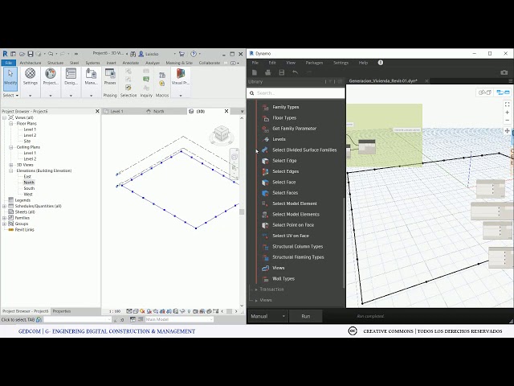This screenshot has width=514, height=386.
Task: Expand Schedules/Quantities tree node
Action: pos(5,206)
